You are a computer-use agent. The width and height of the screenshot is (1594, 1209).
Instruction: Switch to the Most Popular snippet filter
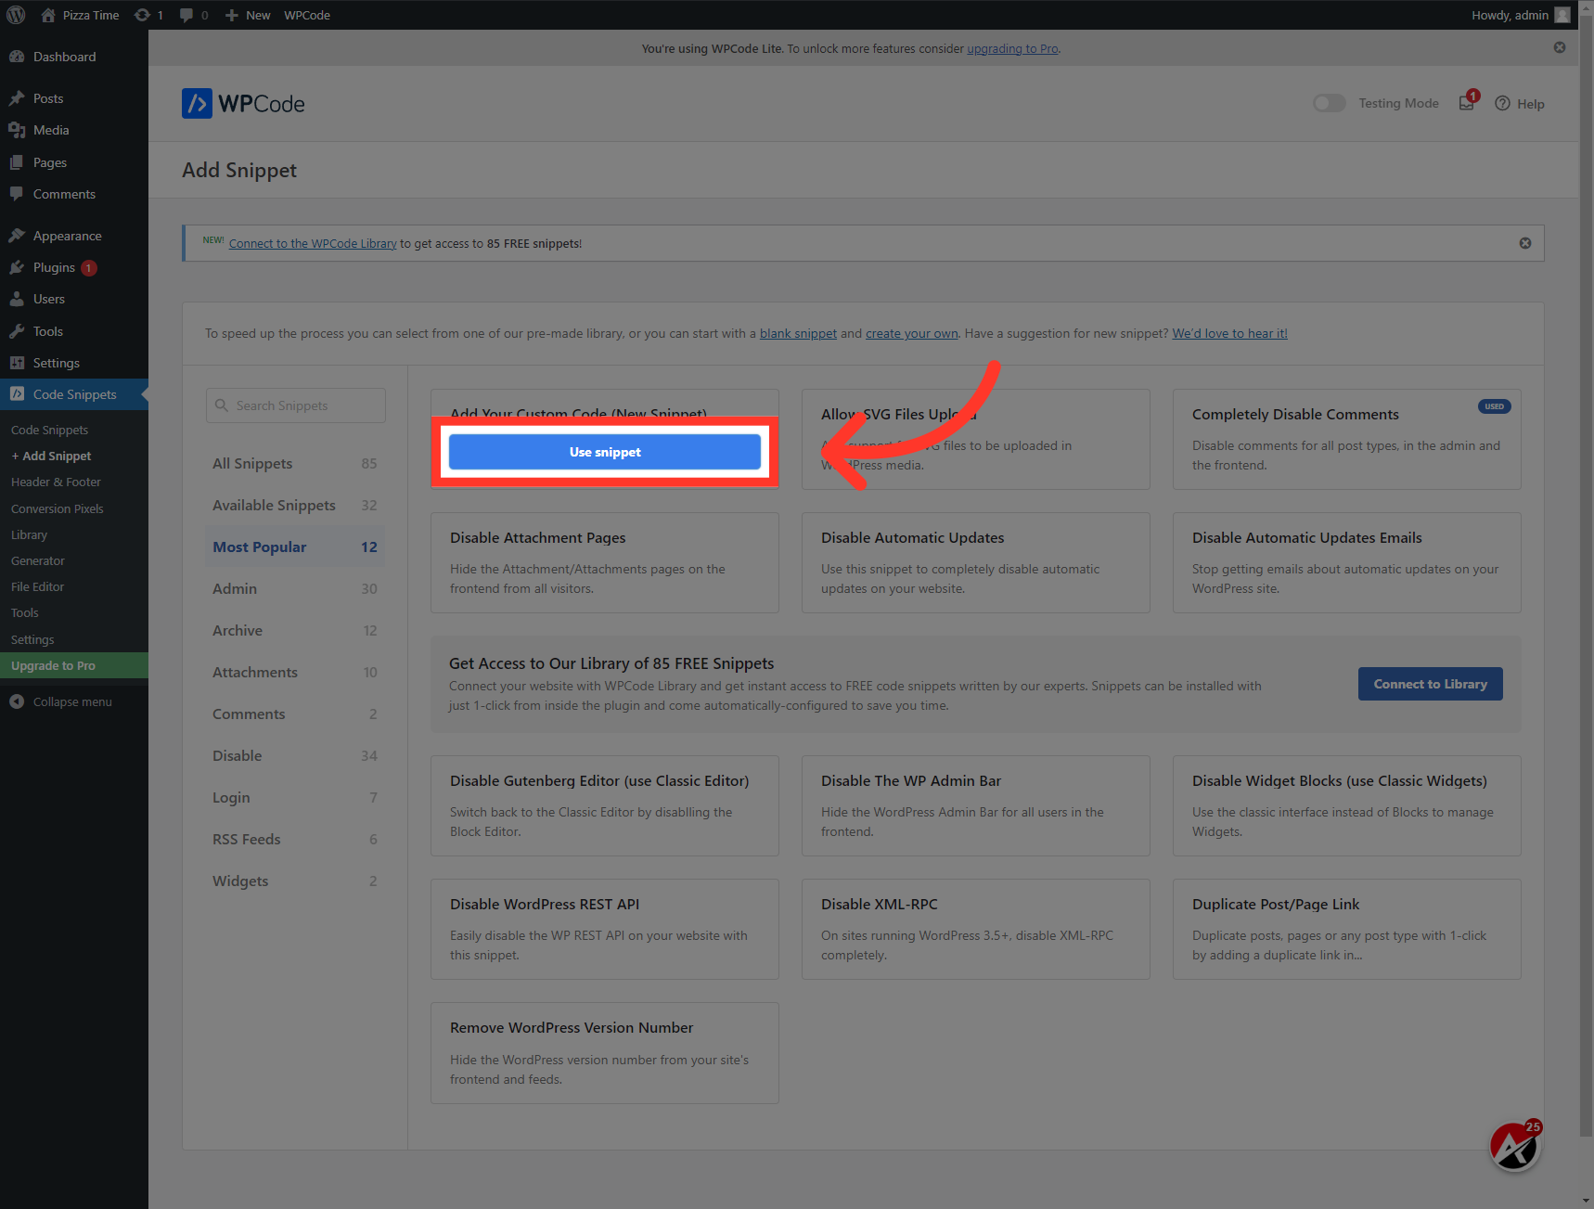[x=260, y=547]
